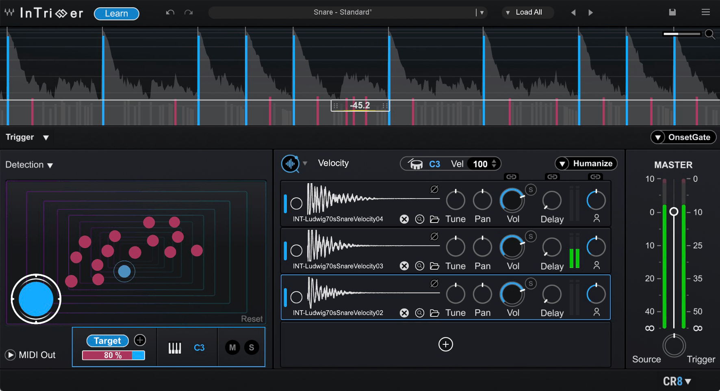Viewport: 720px width, 391px height.
Task: Save the current preset
Action: coord(672,12)
